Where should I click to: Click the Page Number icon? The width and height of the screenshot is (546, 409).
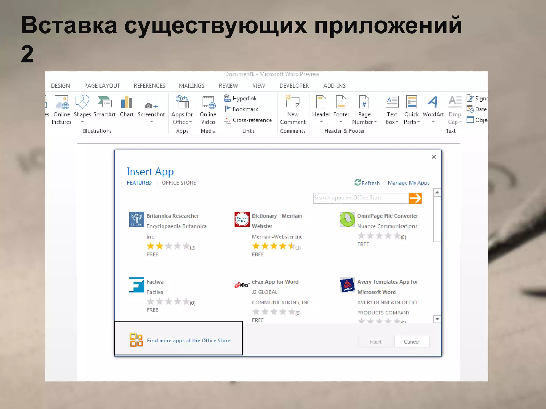pyautogui.click(x=364, y=102)
